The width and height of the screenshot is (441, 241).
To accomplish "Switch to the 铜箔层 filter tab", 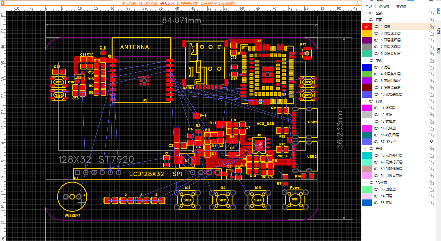I will coord(384,6).
